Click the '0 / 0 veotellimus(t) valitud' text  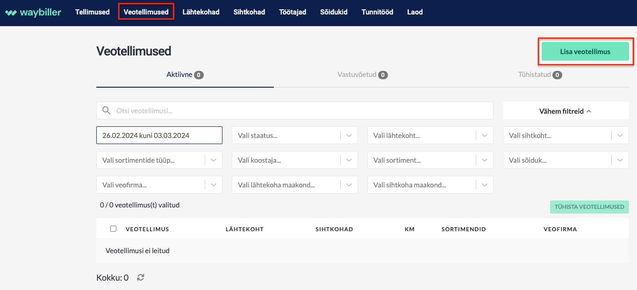(x=140, y=205)
